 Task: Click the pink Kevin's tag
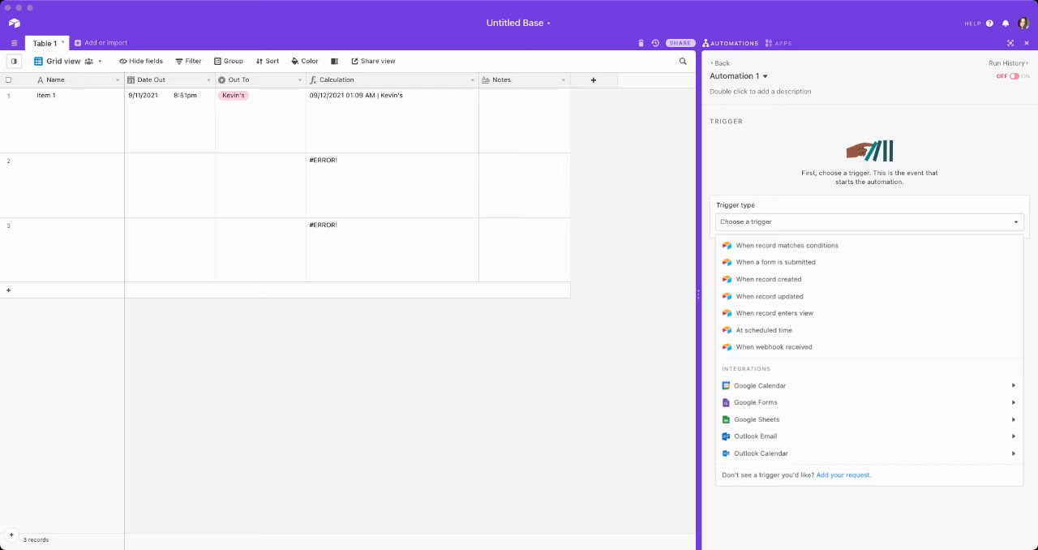coord(233,95)
